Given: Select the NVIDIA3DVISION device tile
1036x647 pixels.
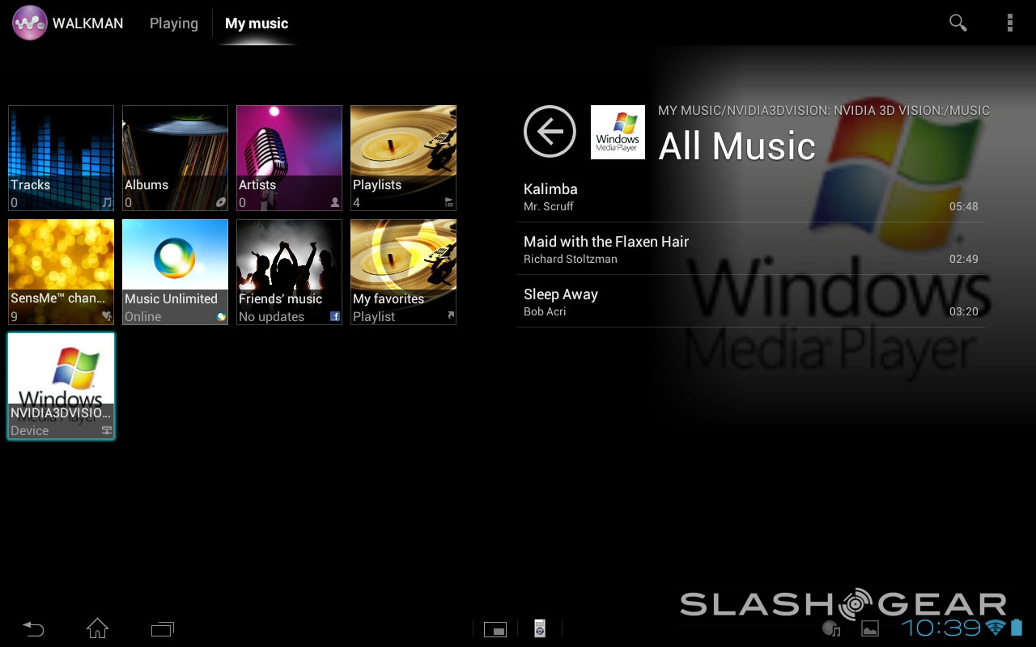Looking at the screenshot, I should (61, 386).
